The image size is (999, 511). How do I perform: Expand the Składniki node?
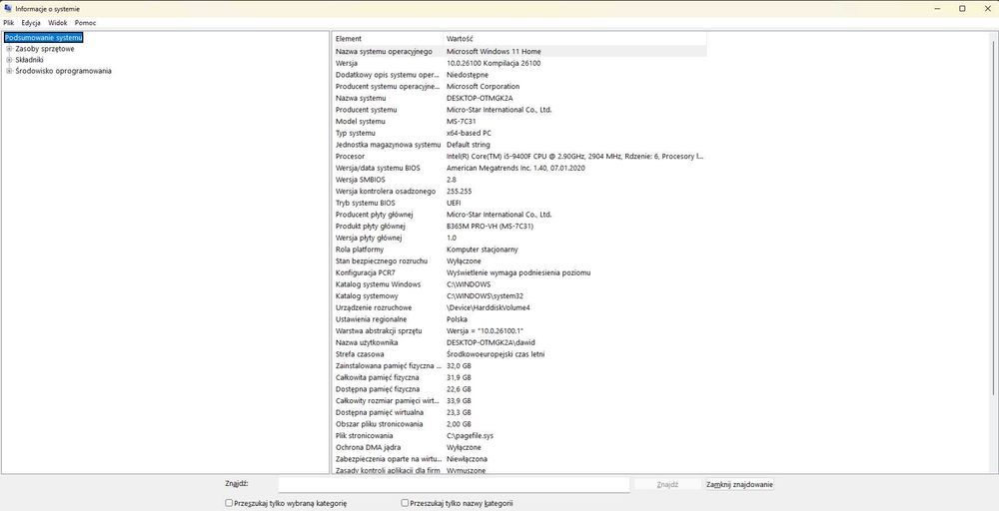point(9,60)
